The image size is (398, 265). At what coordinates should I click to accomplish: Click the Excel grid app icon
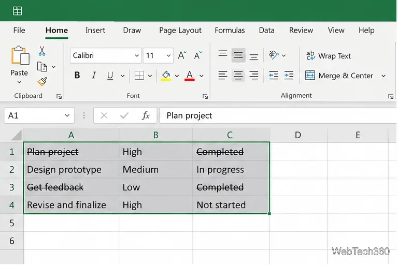coord(18,11)
